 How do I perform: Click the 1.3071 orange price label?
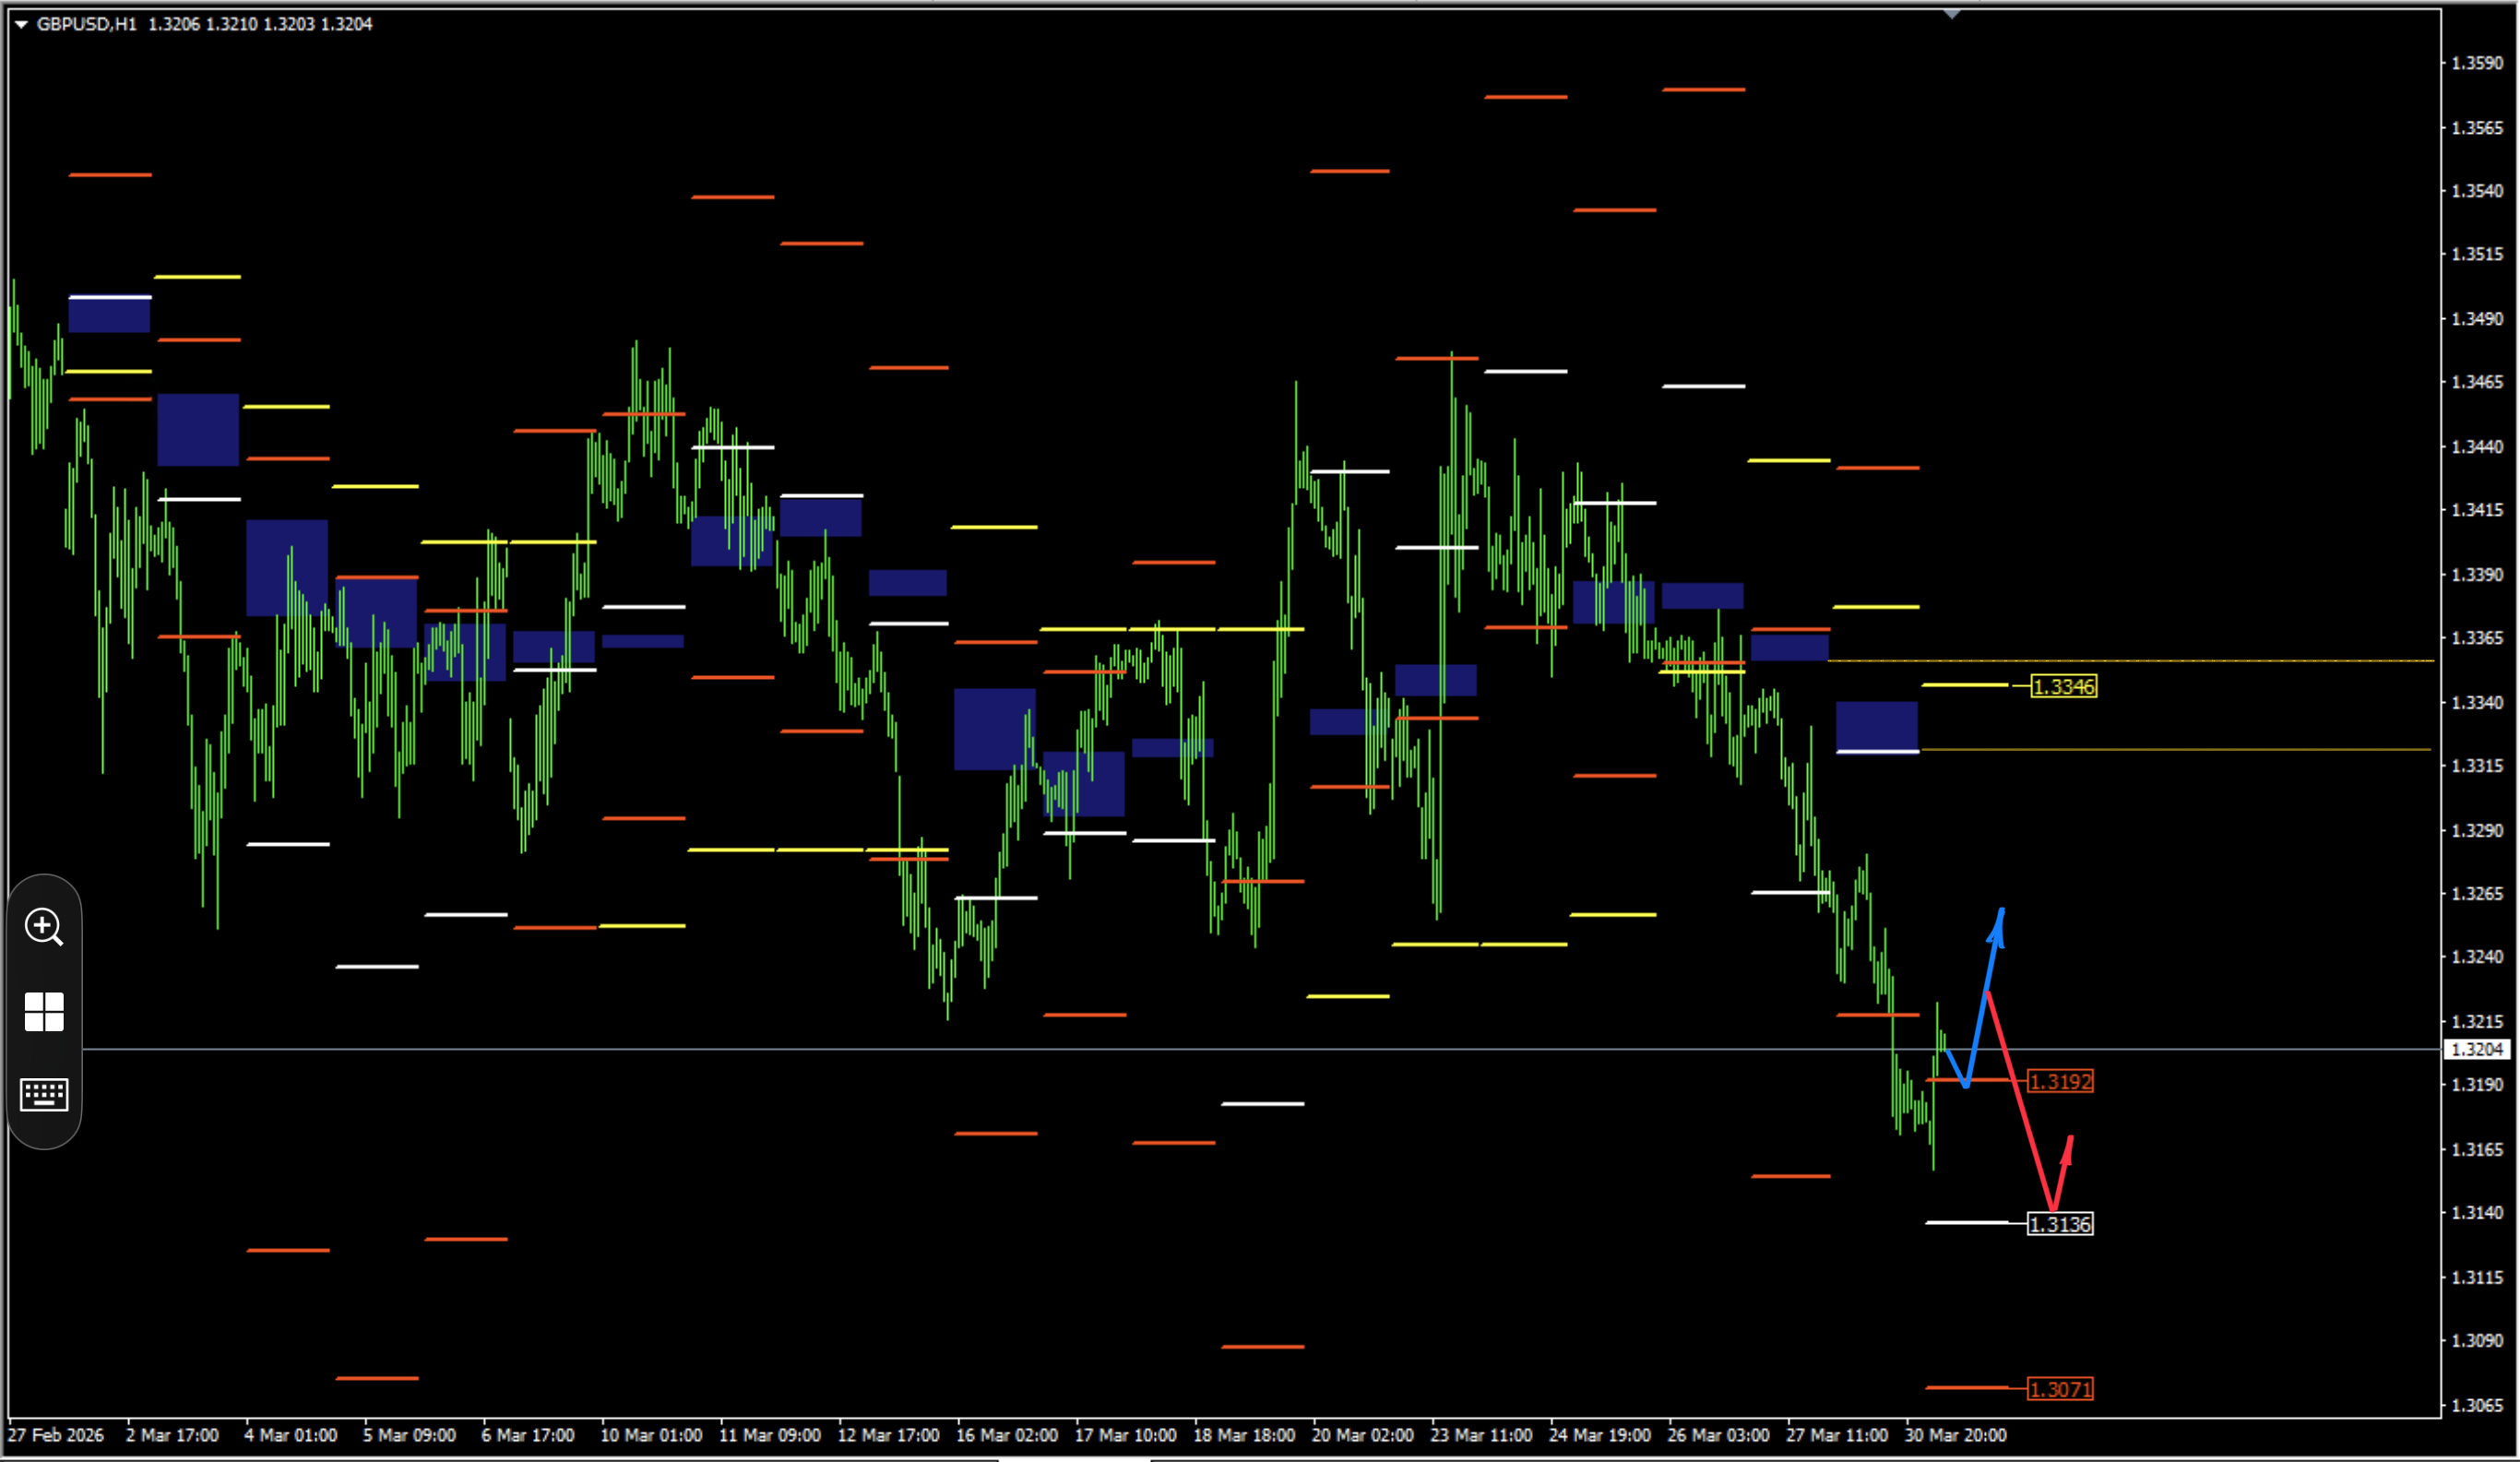point(2060,1389)
